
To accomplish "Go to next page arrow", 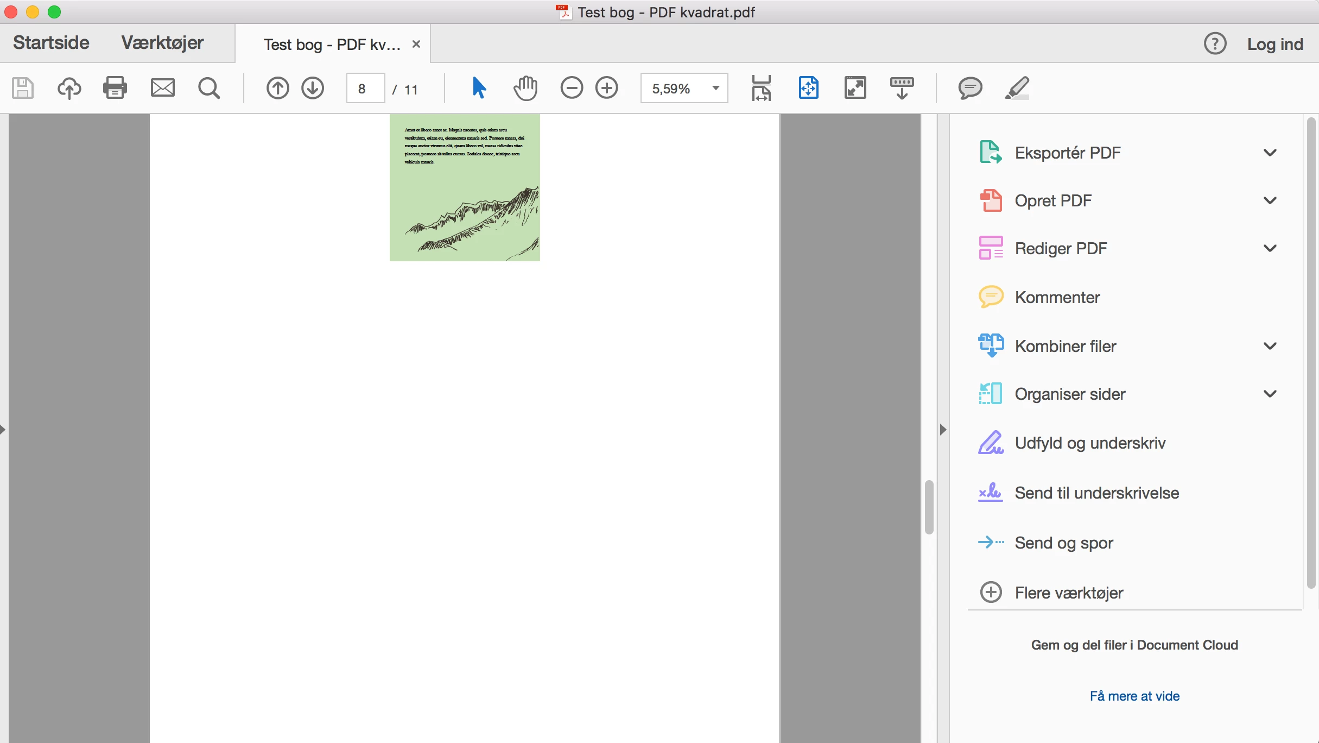I will (313, 87).
